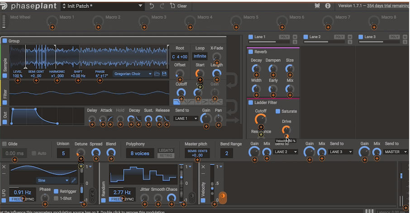This screenshot has width=410, height=213.
Task: Open Lane 3 Send to MASTER dropdown
Action: coord(396,152)
